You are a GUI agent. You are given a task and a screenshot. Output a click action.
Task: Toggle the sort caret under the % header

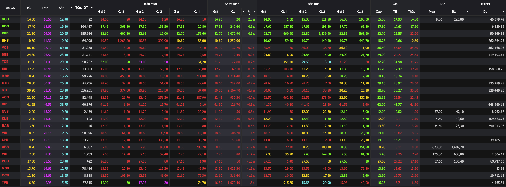[249, 14]
